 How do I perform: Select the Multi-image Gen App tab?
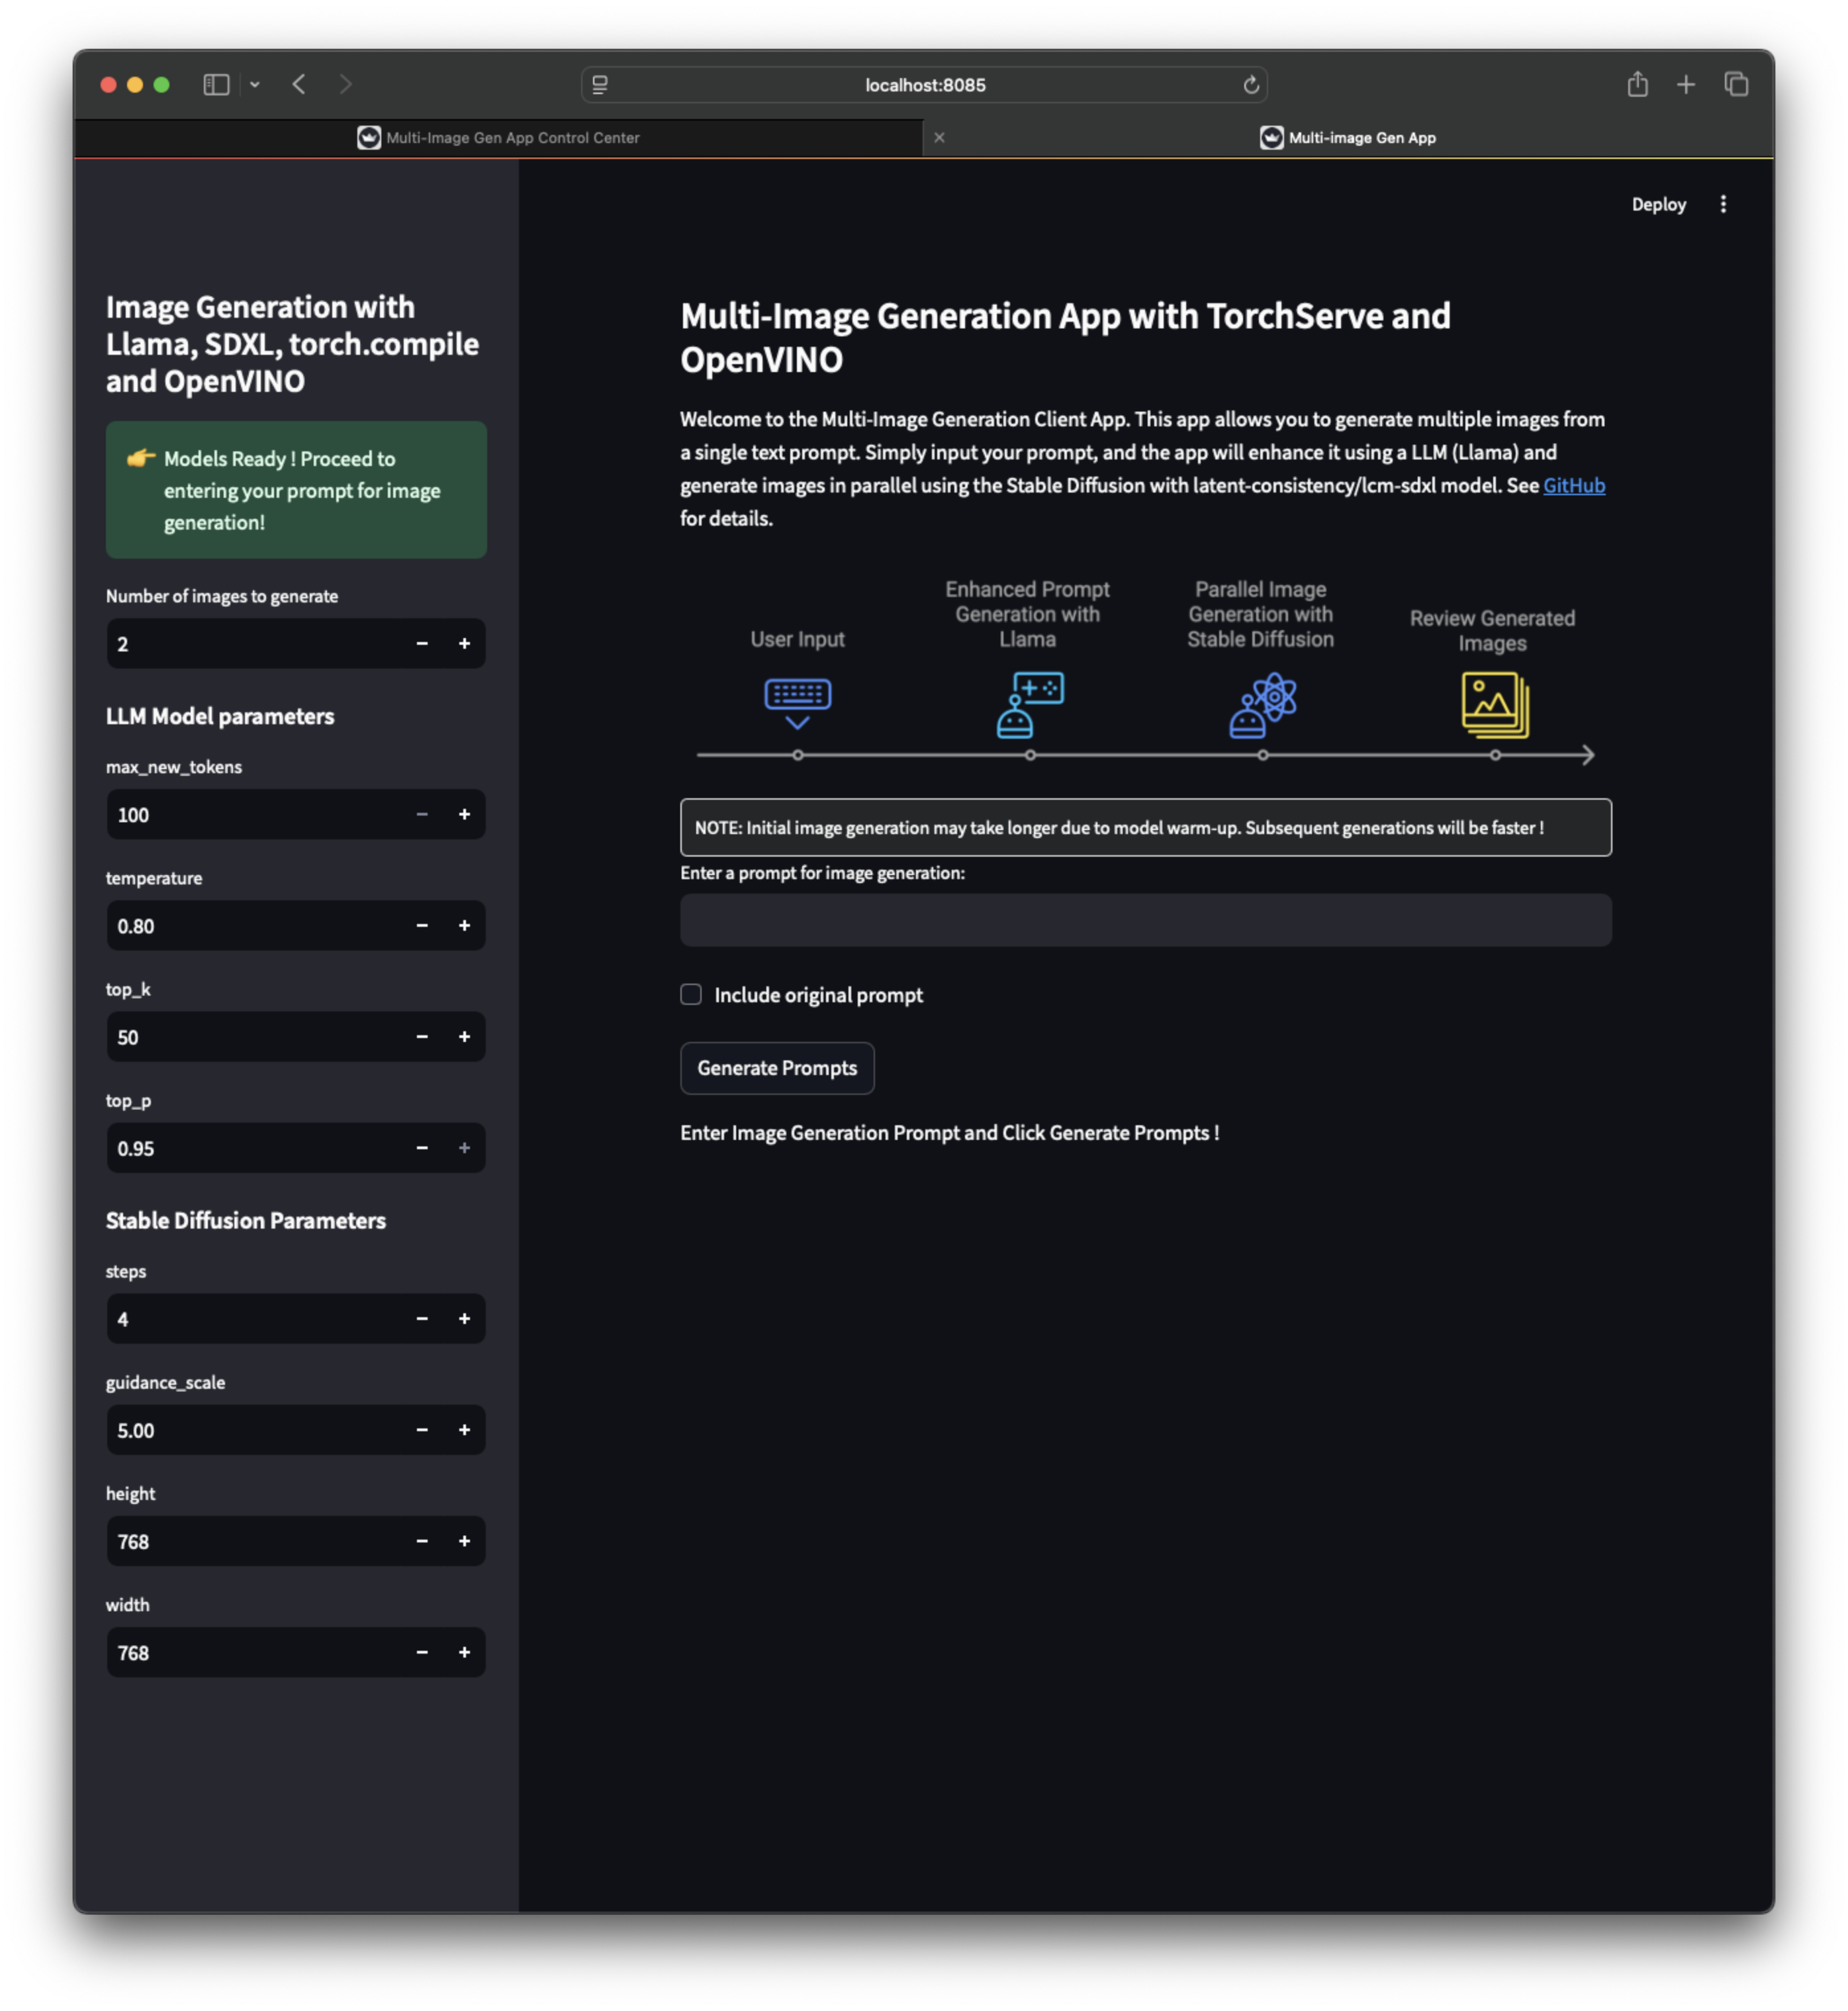(1348, 138)
